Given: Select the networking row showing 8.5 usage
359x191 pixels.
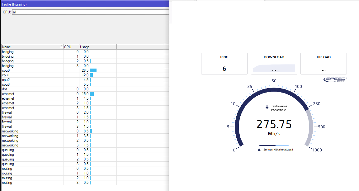Looking at the screenshot, I should [85, 131].
